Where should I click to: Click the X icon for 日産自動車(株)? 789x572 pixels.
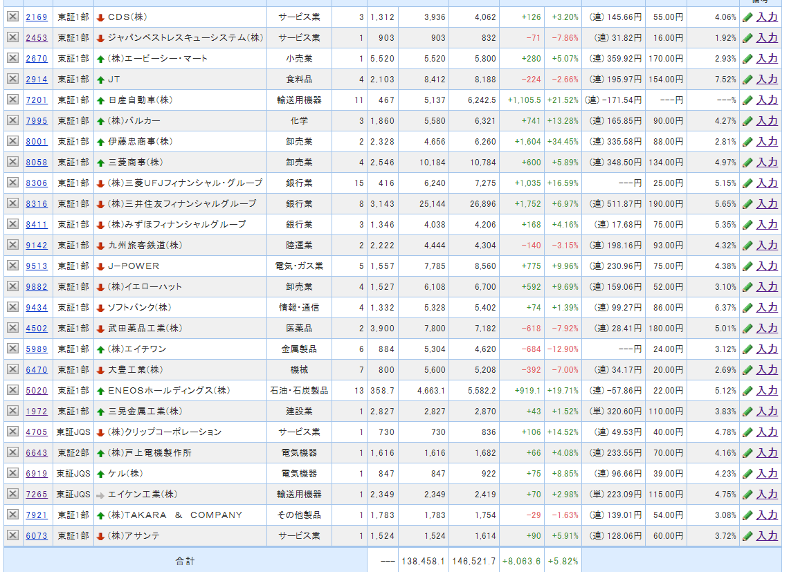[x=12, y=100]
